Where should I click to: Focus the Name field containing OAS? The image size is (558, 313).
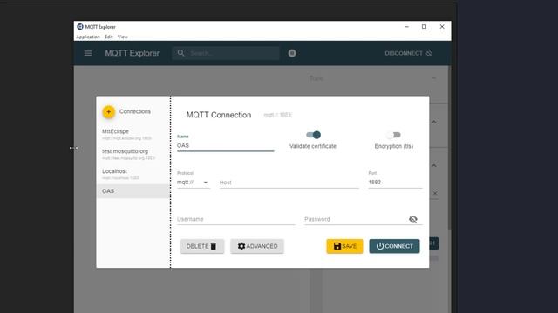coord(225,145)
